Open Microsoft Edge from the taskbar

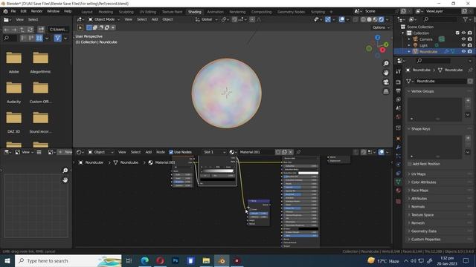click(x=144, y=260)
